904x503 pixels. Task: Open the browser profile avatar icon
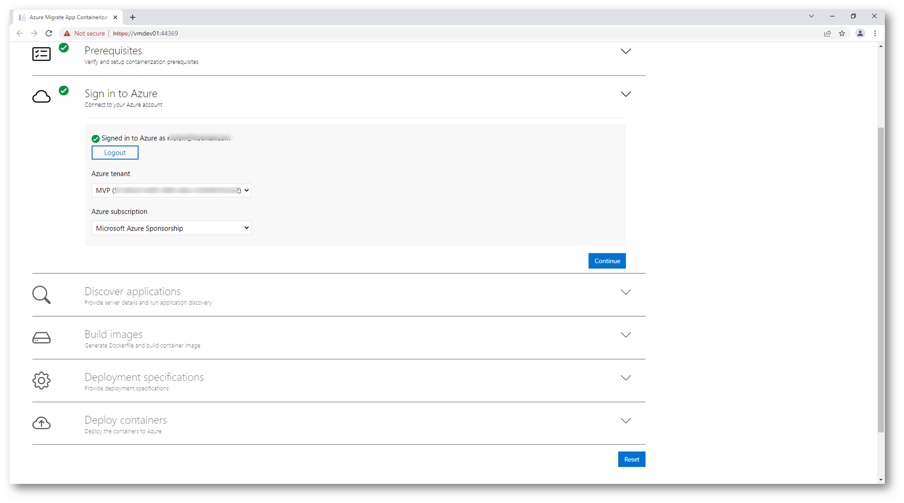(x=860, y=33)
